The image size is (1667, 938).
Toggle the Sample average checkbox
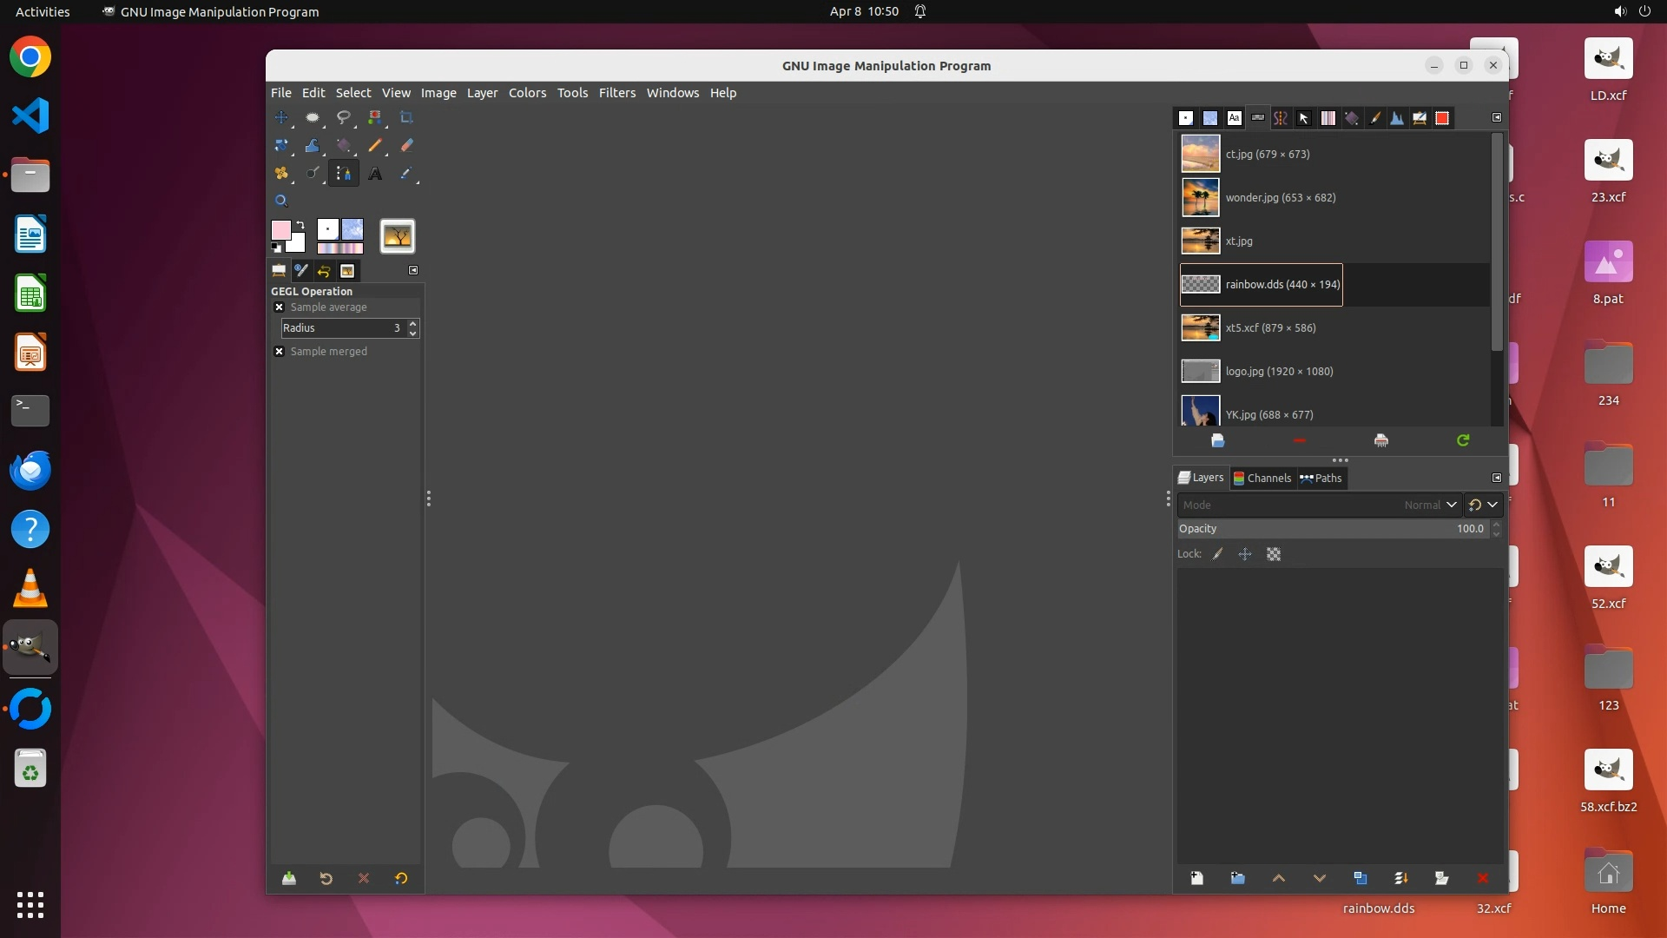[279, 307]
